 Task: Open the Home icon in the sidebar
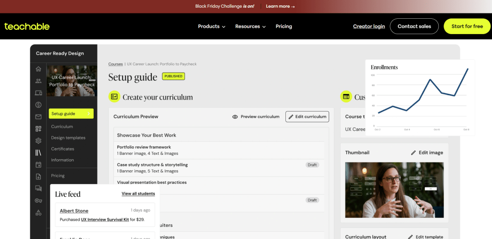tap(38, 69)
